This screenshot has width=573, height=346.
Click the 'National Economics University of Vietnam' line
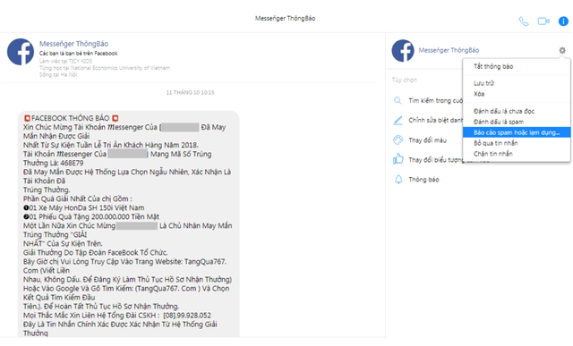[x=105, y=68]
